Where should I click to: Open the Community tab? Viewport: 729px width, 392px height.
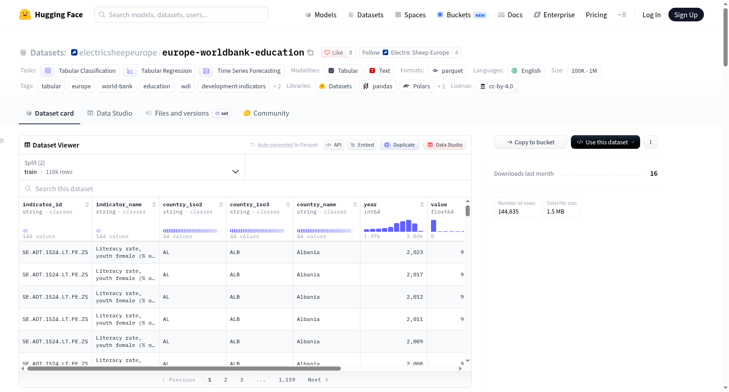coord(266,113)
